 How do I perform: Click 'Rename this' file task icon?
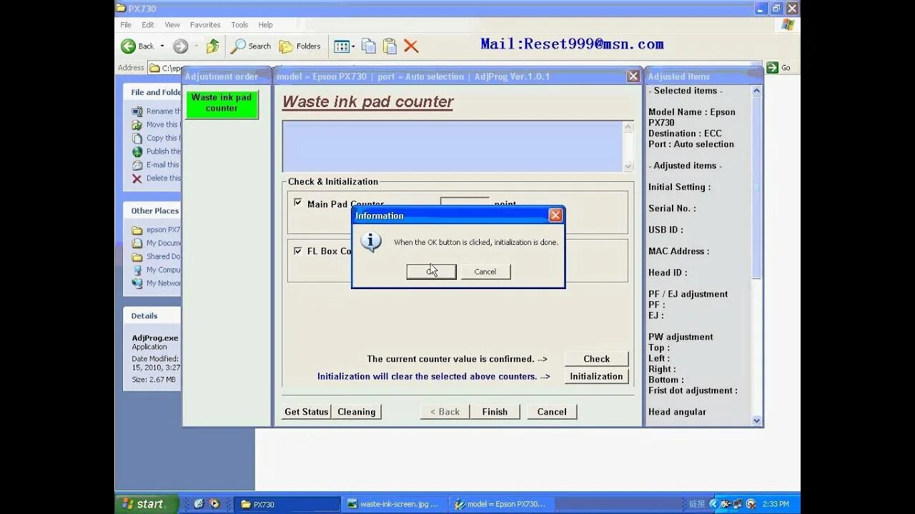pyautogui.click(x=137, y=111)
